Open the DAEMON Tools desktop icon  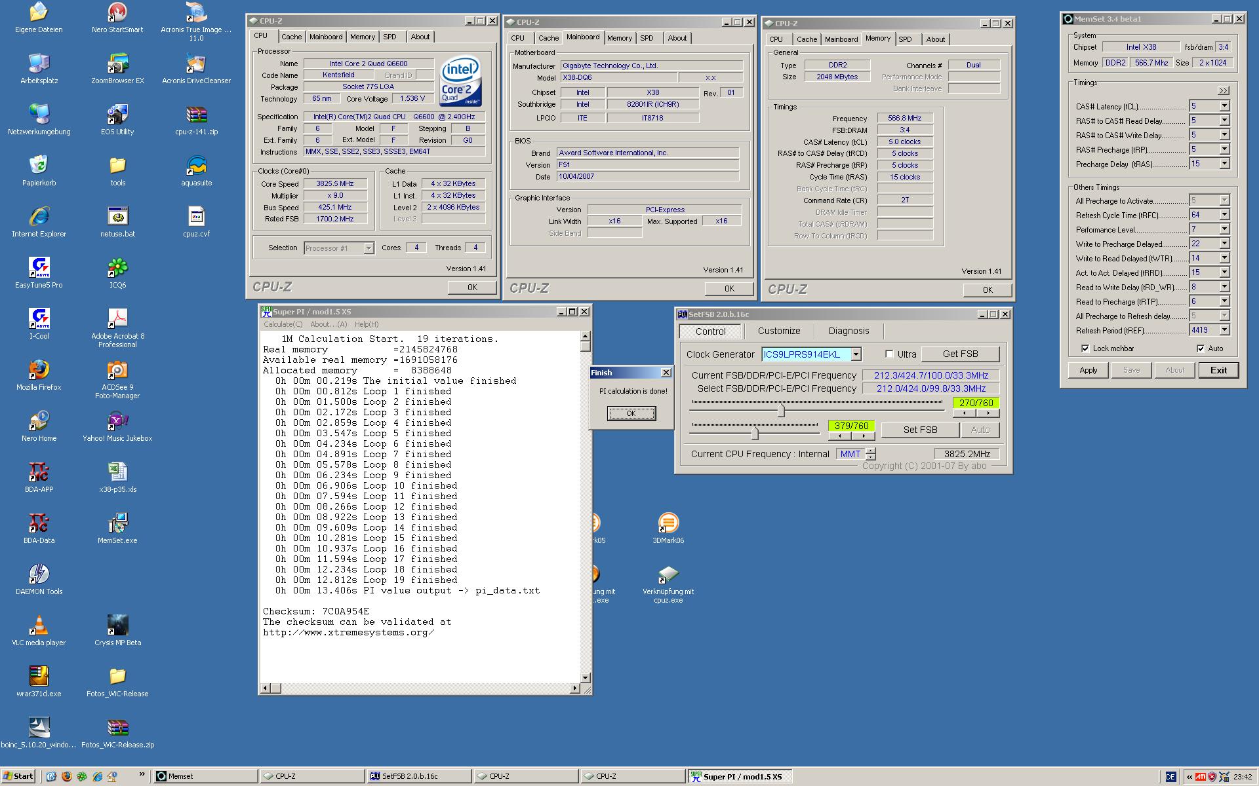39,580
